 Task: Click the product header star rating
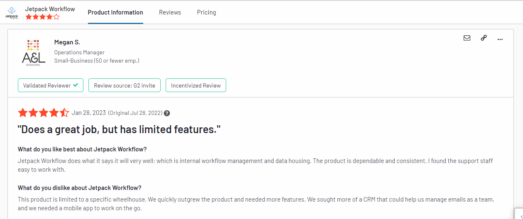[x=42, y=17]
